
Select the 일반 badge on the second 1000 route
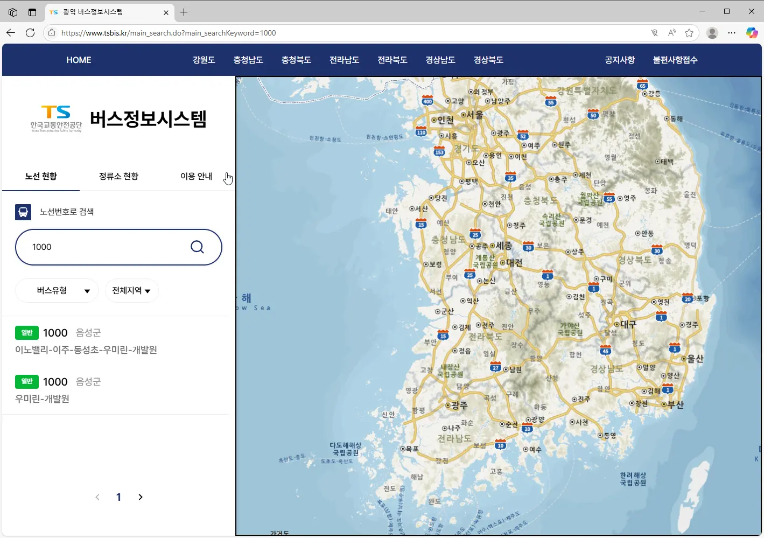(27, 381)
